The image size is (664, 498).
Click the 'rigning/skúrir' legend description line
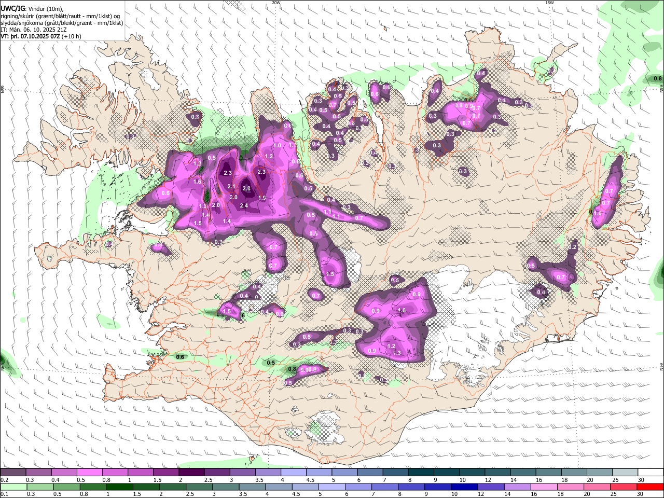pyautogui.click(x=60, y=16)
